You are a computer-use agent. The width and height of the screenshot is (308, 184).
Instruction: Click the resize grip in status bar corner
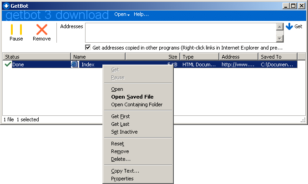303,120
